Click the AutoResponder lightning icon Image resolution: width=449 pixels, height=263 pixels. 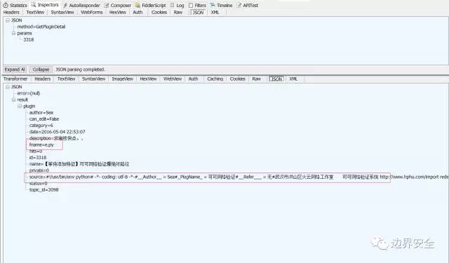pyautogui.click(x=65, y=6)
